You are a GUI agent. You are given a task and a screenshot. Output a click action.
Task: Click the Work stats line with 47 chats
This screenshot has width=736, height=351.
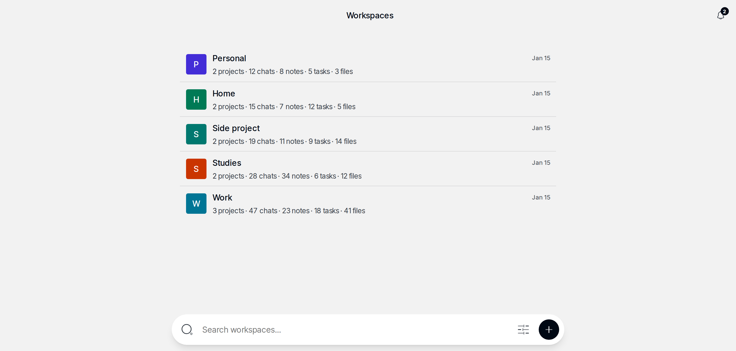point(289,211)
